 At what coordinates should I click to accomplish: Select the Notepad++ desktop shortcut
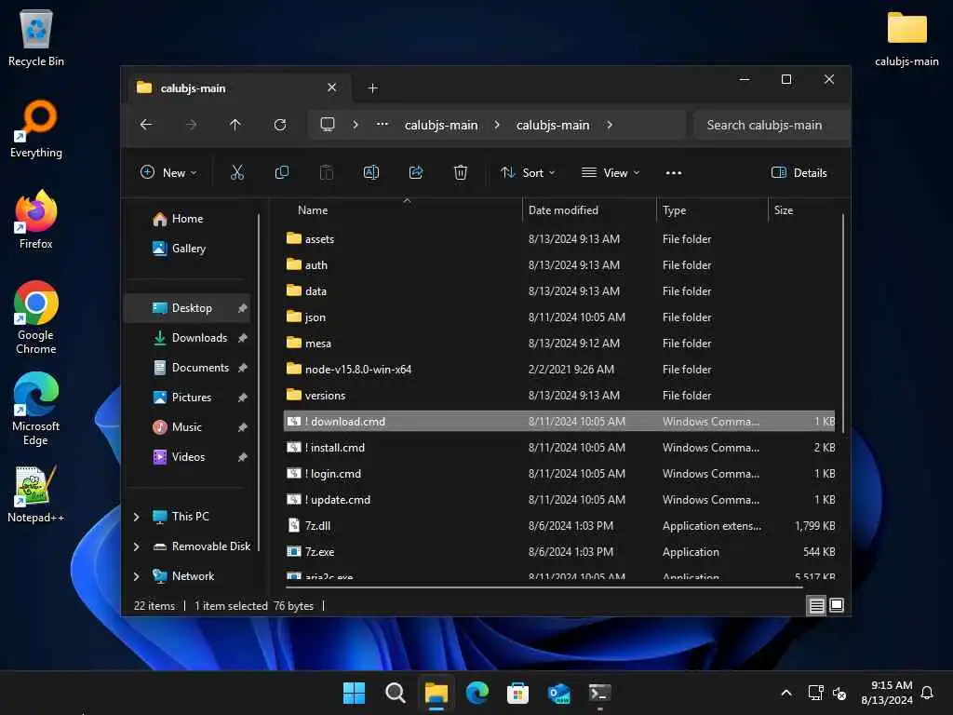[36, 493]
